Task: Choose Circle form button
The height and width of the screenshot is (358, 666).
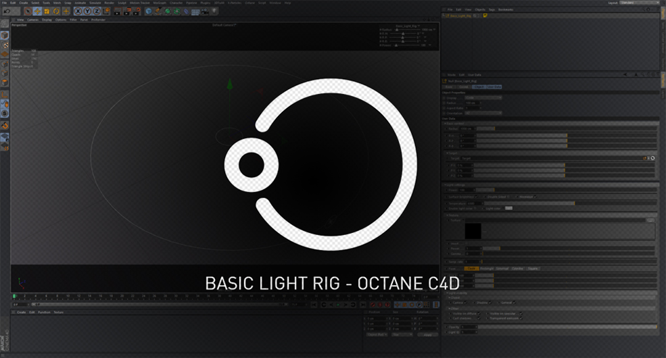Action: [x=471, y=269]
